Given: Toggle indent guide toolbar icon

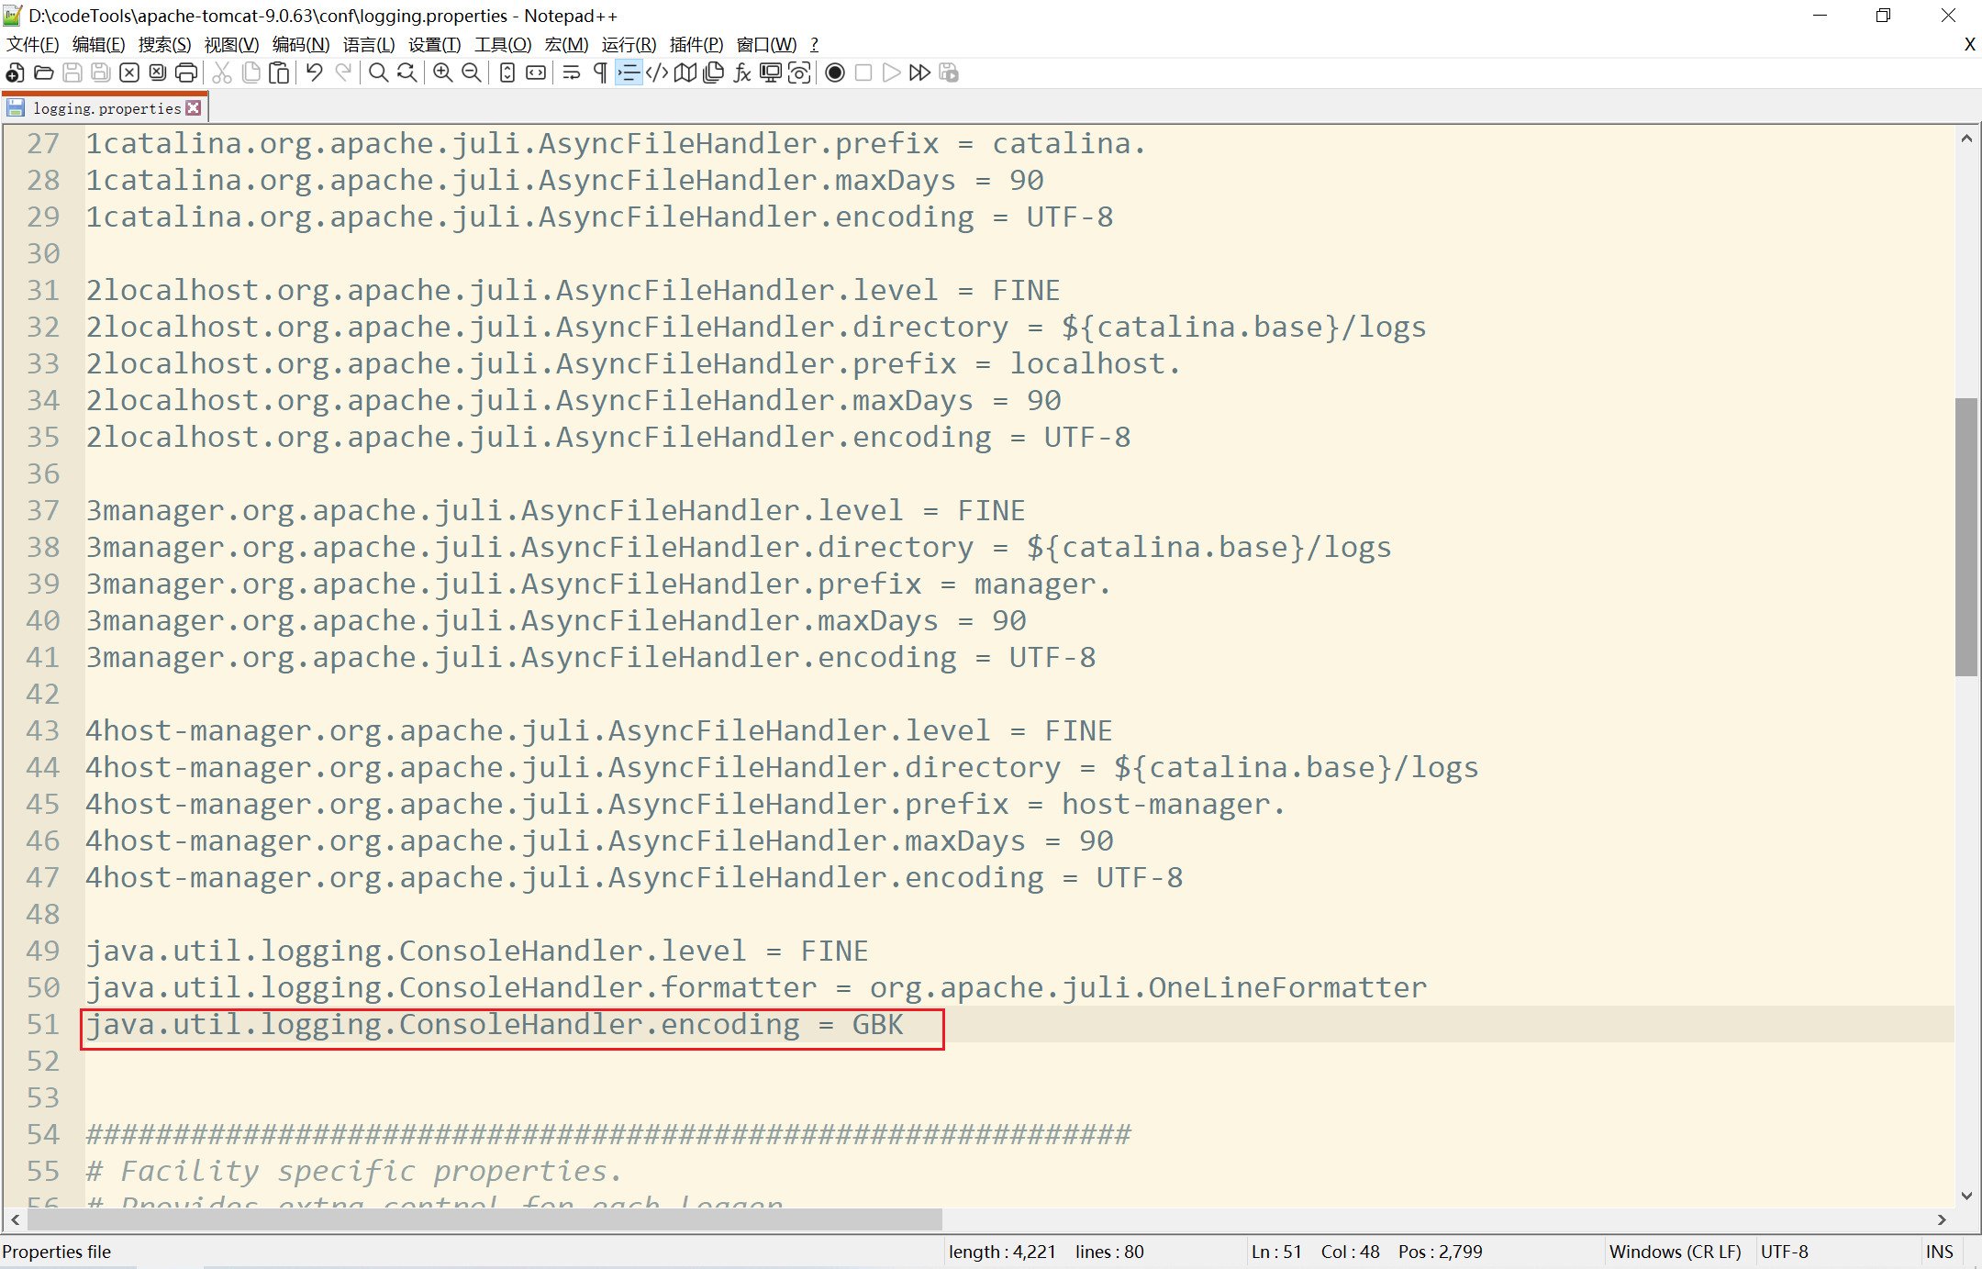Looking at the screenshot, I should tap(629, 73).
